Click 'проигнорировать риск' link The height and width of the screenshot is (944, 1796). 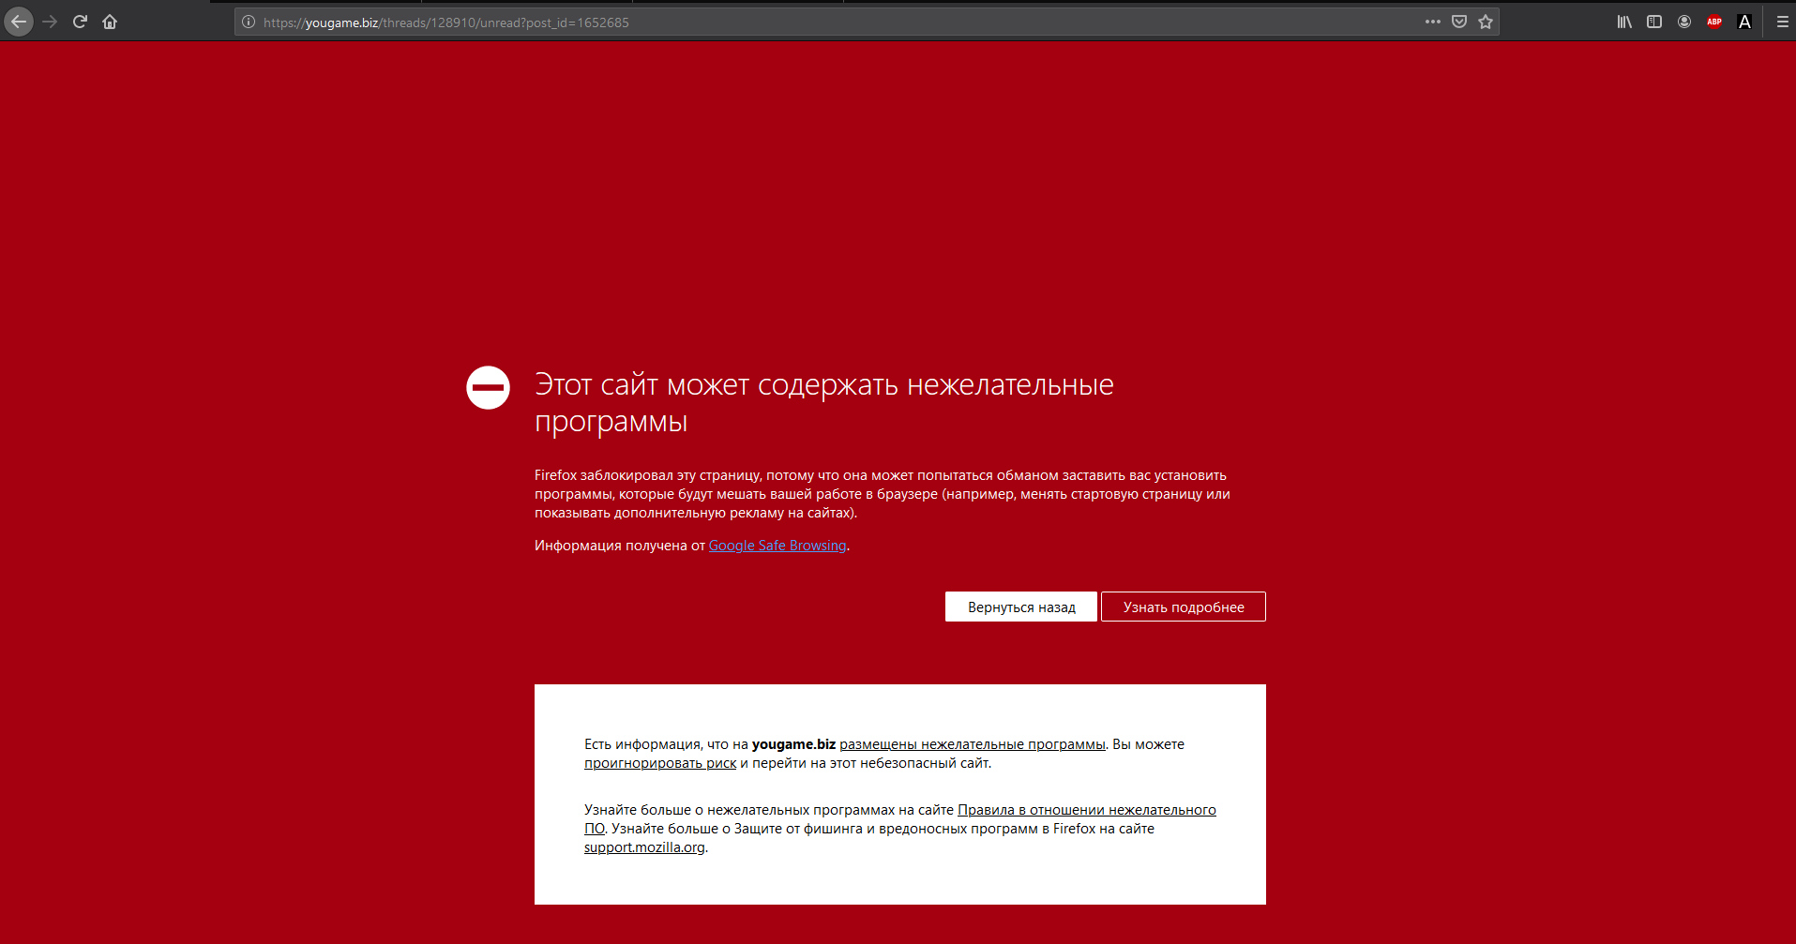point(660,763)
